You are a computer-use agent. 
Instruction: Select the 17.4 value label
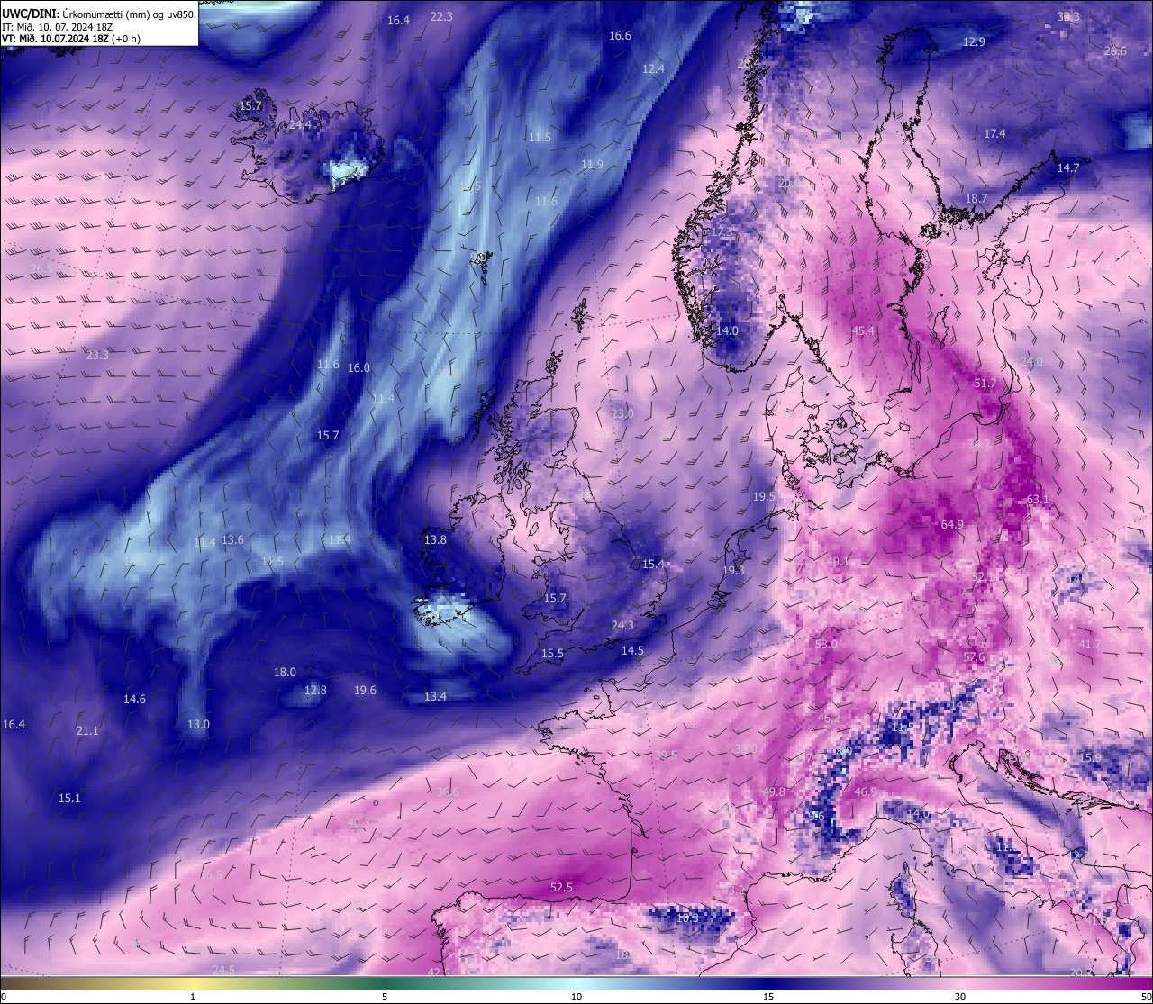coord(994,133)
